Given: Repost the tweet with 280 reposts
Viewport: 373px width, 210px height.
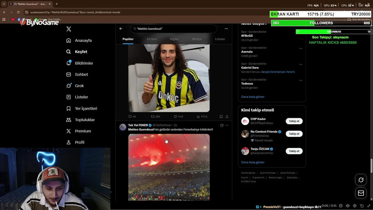Looking at the screenshot, I should click(x=155, y=116).
